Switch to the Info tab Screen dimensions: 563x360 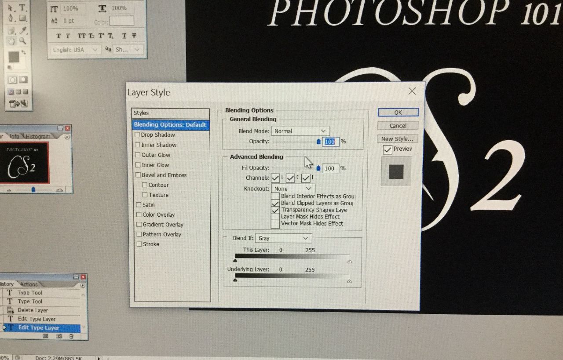coord(15,137)
